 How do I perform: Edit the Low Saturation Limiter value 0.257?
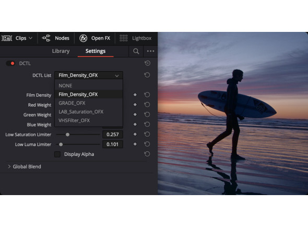click(x=113, y=134)
